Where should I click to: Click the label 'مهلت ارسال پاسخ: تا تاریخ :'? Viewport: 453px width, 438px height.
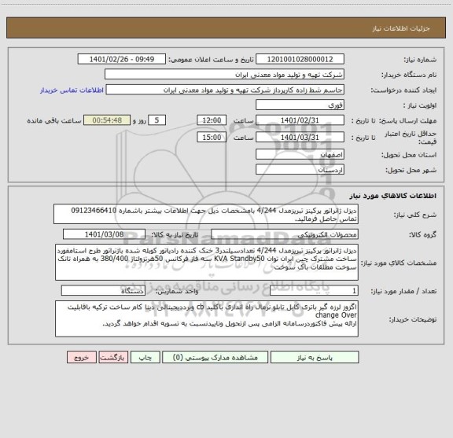click(394, 120)
